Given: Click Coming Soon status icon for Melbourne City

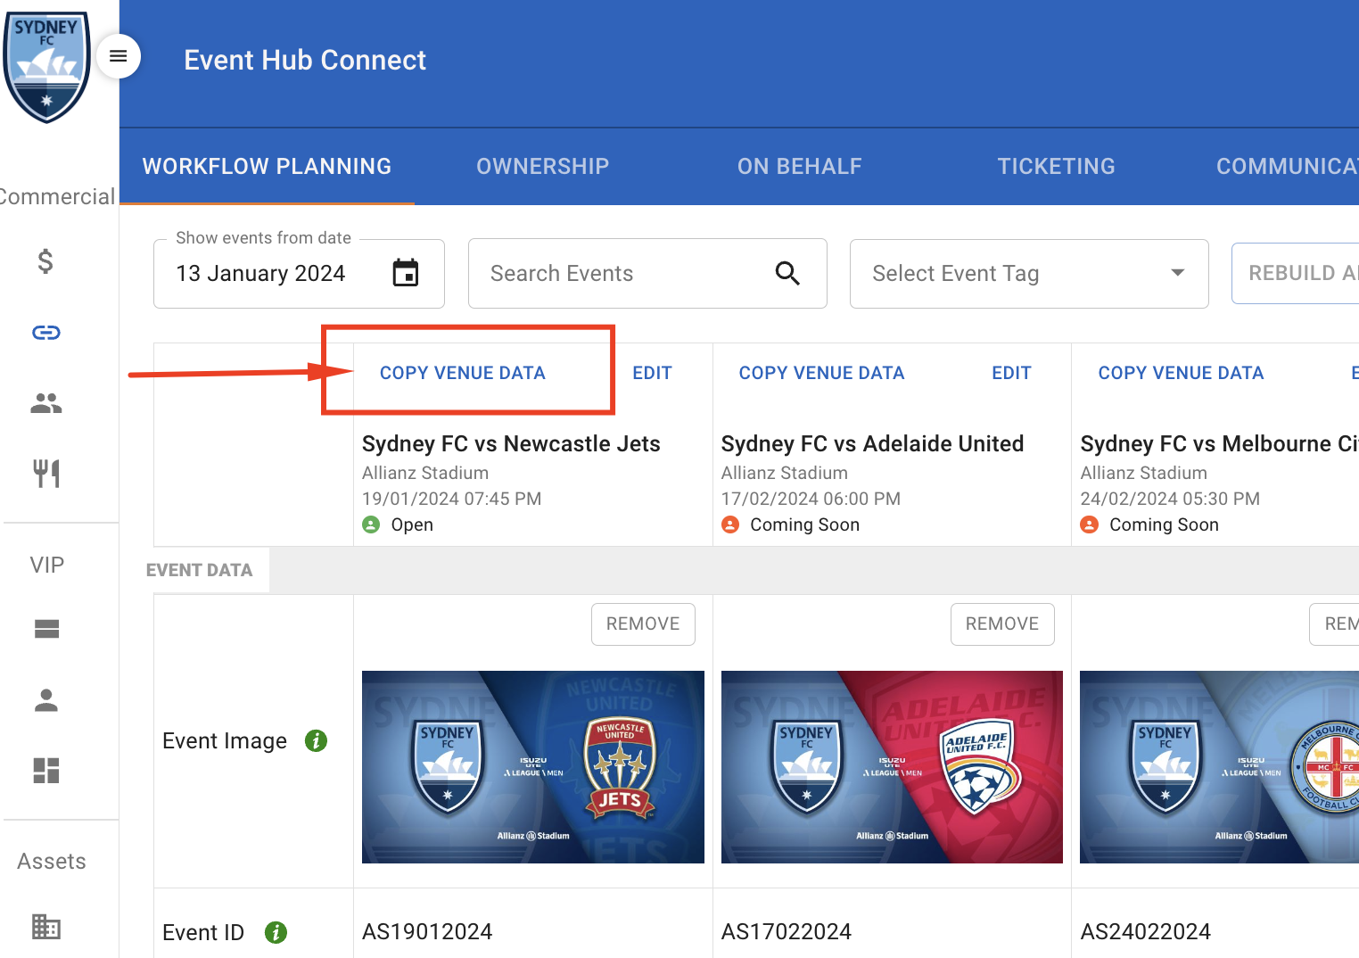Looking at the screenshot, I should click(1090, 524).
